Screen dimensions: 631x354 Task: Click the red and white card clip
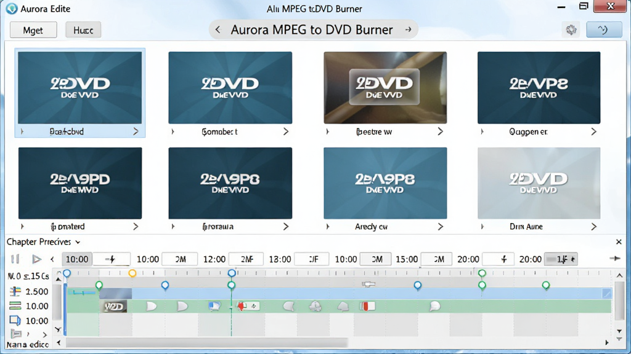pos(367,307)
